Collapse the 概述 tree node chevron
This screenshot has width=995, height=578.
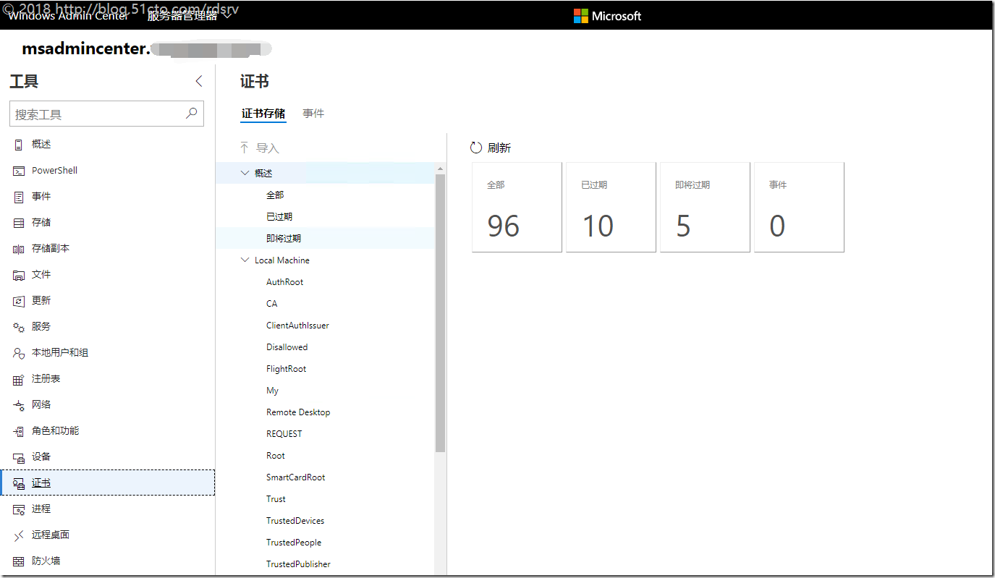[x=245, y=173]
